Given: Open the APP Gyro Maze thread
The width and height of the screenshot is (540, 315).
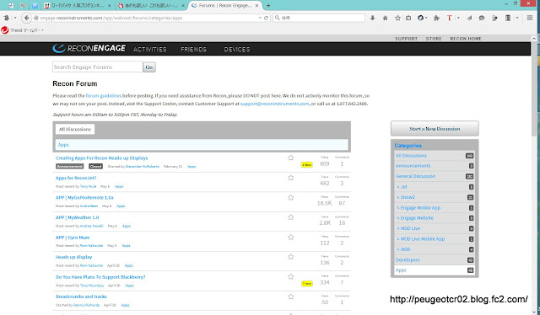Looking at the screenshot, I should (x=73, y=238).
